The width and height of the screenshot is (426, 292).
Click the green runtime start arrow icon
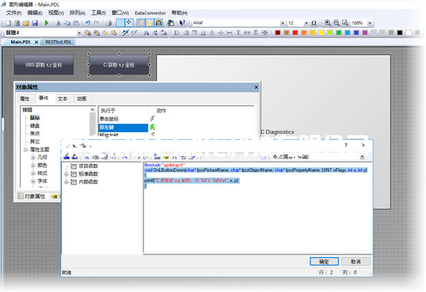(46, 23)
